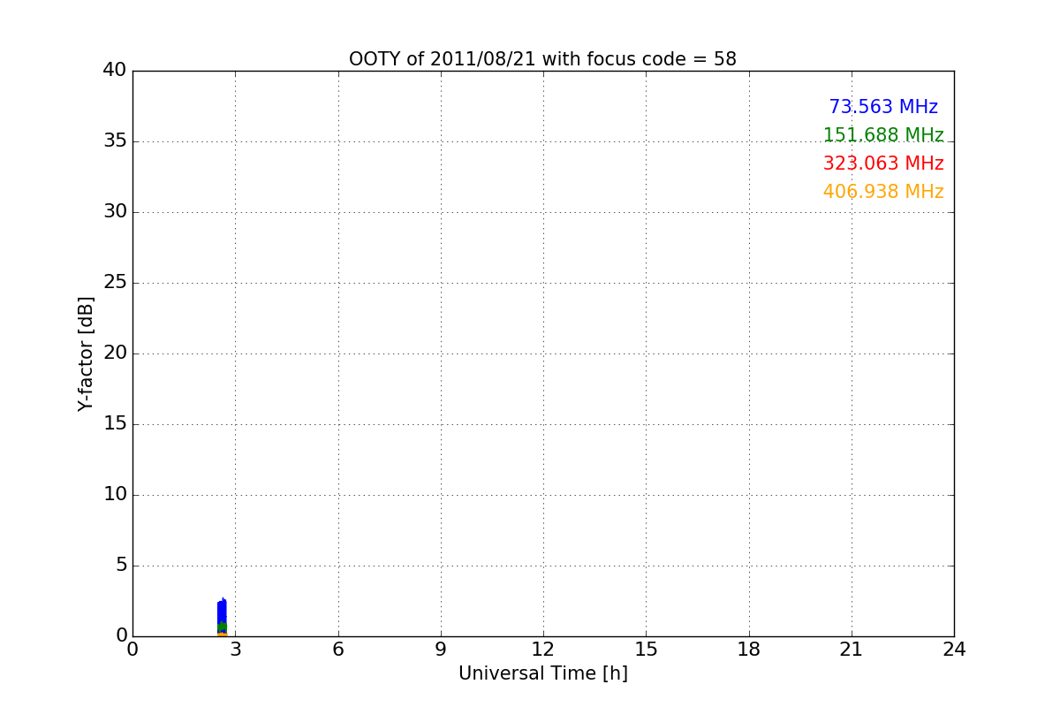
Task: Click the y-axis tick label '20'
Action: 115,353
